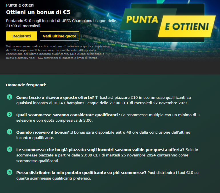Click the 'Domande frequenti:' heading

[26, 85]
